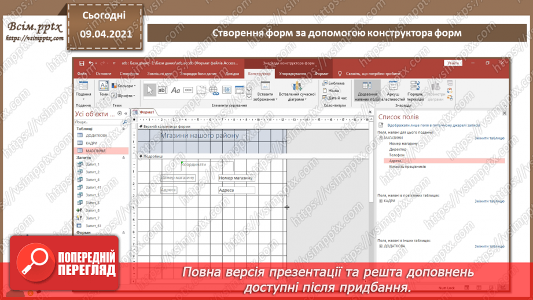
Task: Click the Змінити таблицю link for МАГАЗИНИ
Action: coord(489,138)
